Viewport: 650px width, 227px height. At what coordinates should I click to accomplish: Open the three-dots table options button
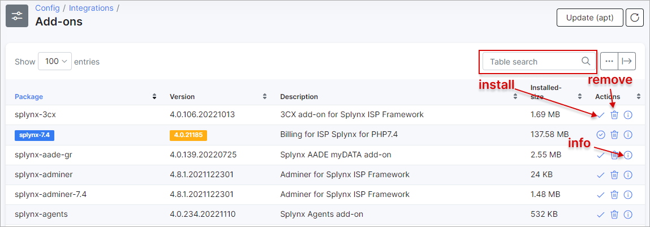[x=609, y=61]
